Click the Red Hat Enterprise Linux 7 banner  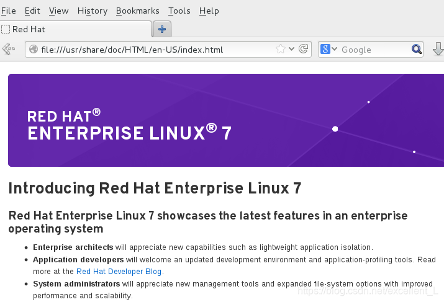[226, 120]
